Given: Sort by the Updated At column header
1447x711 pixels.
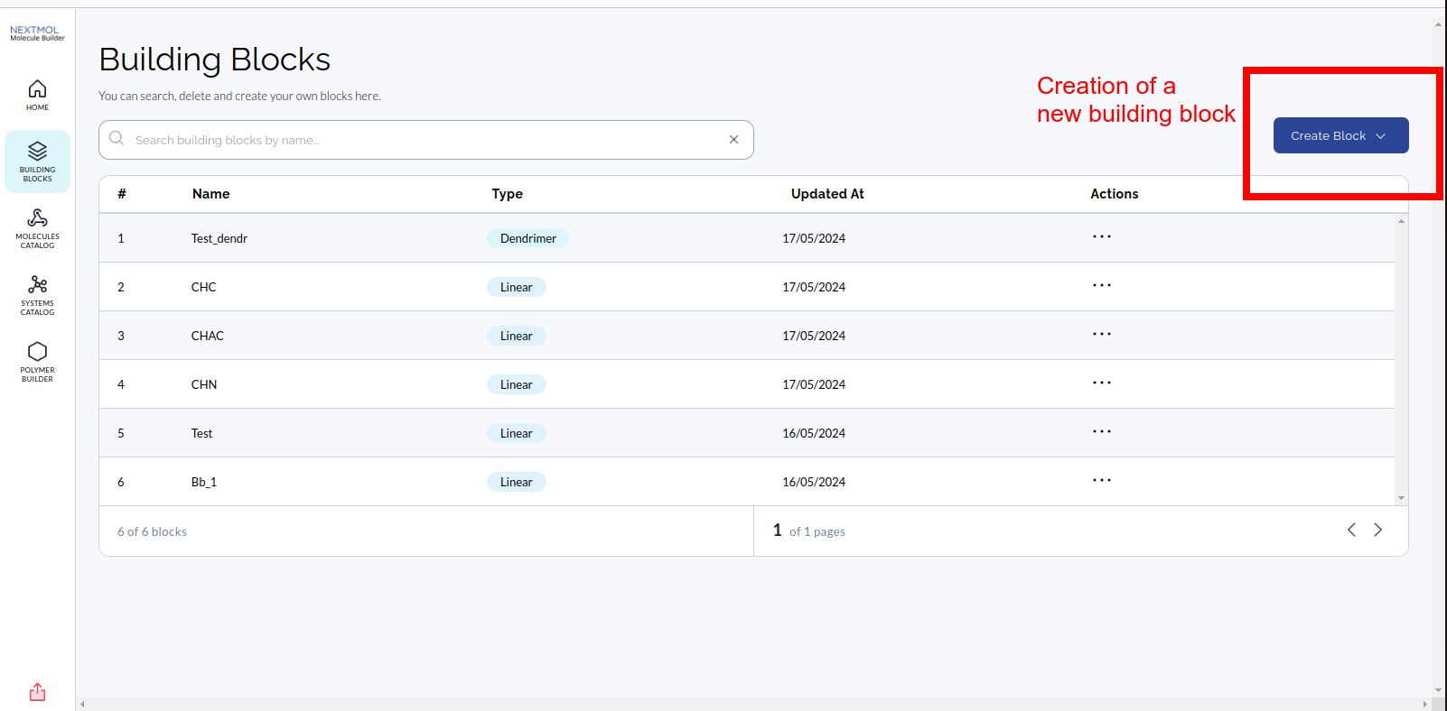Looking at the screenshot, I should click(x=826, y=194).
